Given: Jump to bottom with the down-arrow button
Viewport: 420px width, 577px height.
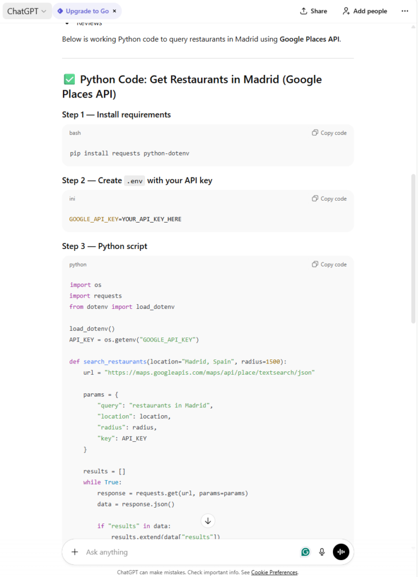Looking at the screenshot, I should [x=207, y=521].
